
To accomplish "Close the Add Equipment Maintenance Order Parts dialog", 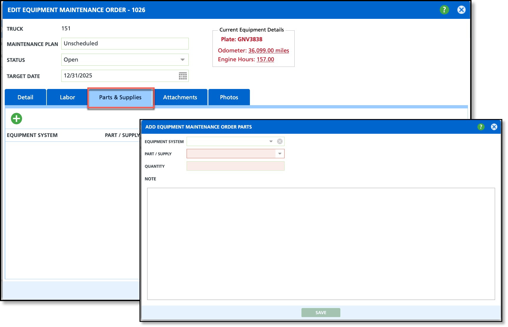I will pyautogui.click(x=494, y=127).
